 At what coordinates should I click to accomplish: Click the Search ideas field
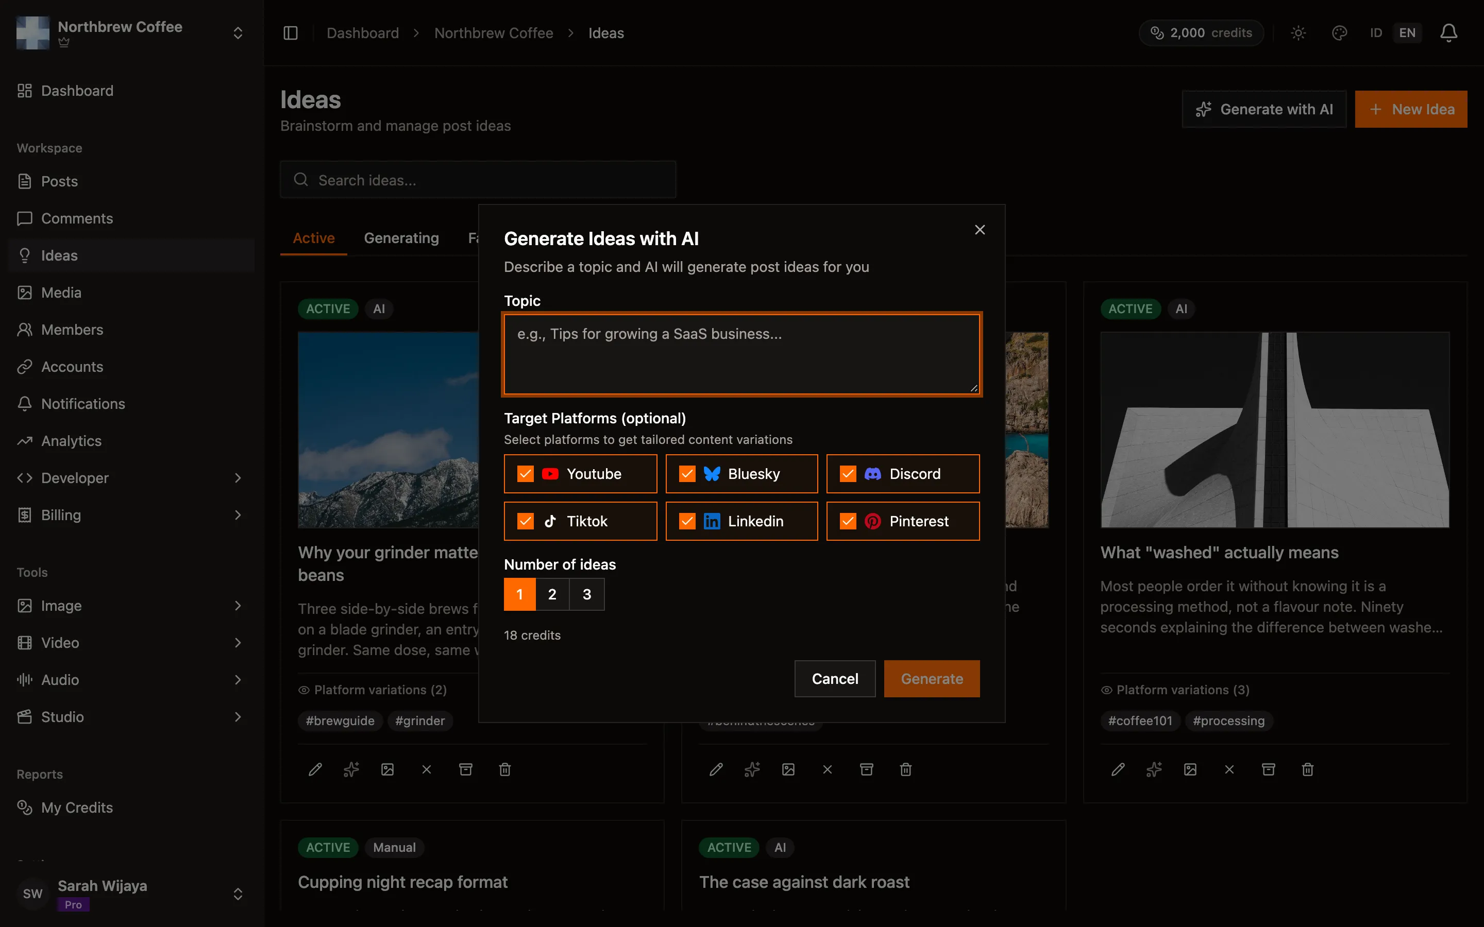tap(478, 180)
